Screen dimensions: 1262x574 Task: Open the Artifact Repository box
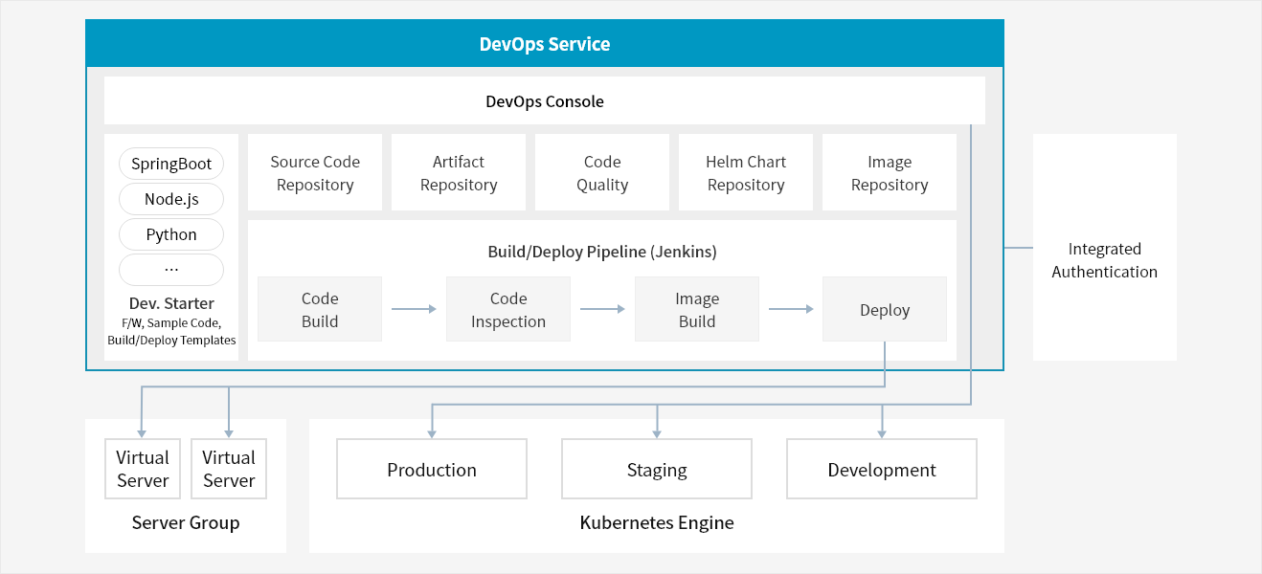[x=459, y=173]
